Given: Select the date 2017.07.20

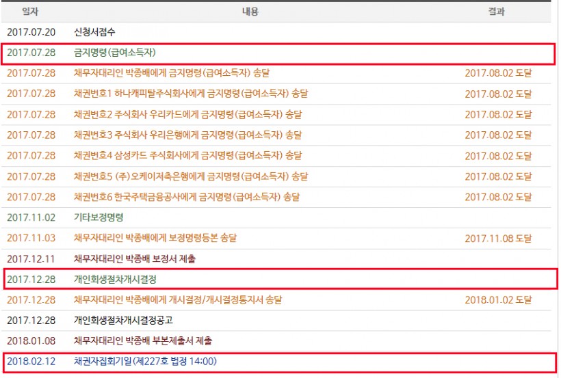Looking at the screenshot, I should coord(31,32).
